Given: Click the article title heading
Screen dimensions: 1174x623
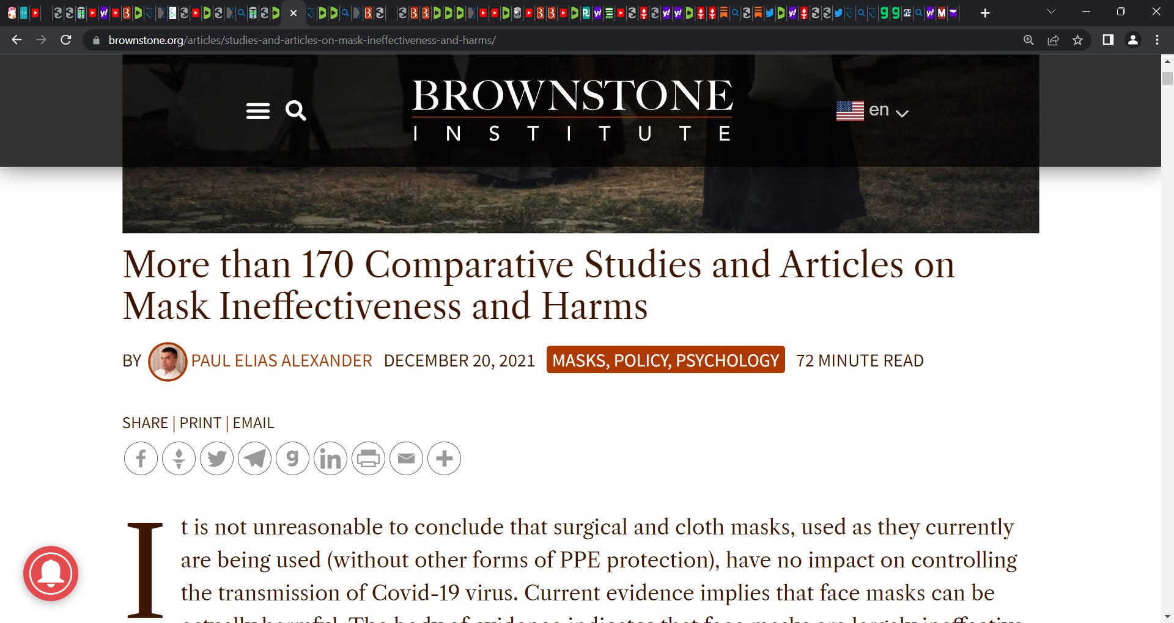Looking at the screenshot, I should 538,285.
